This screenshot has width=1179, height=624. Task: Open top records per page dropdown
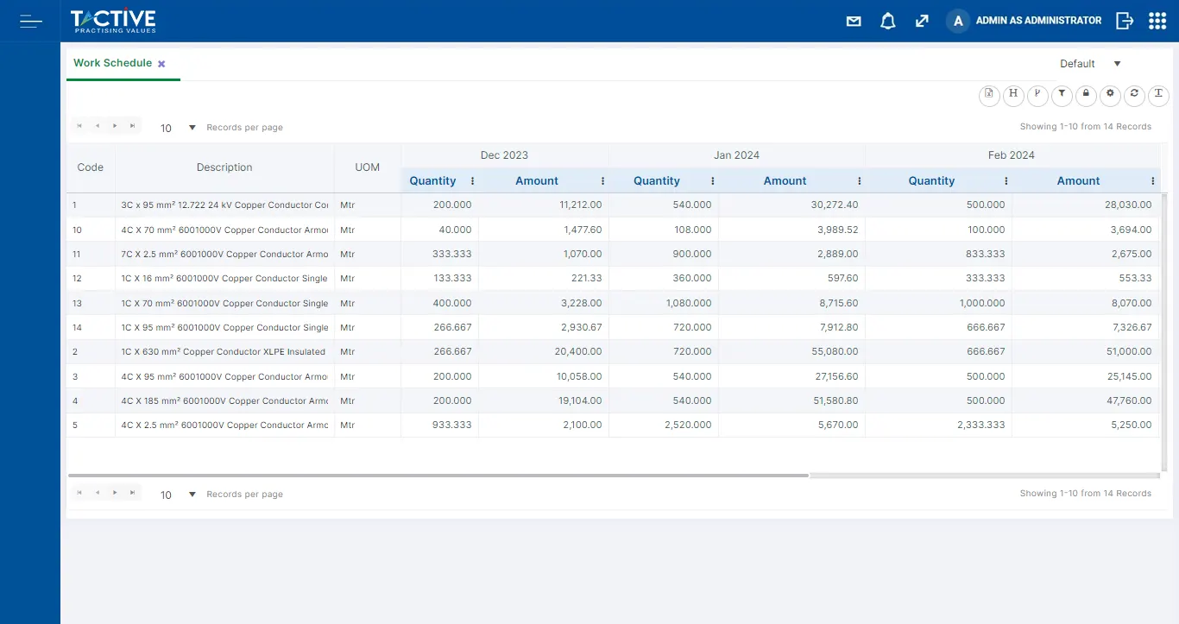click(192, 128)
